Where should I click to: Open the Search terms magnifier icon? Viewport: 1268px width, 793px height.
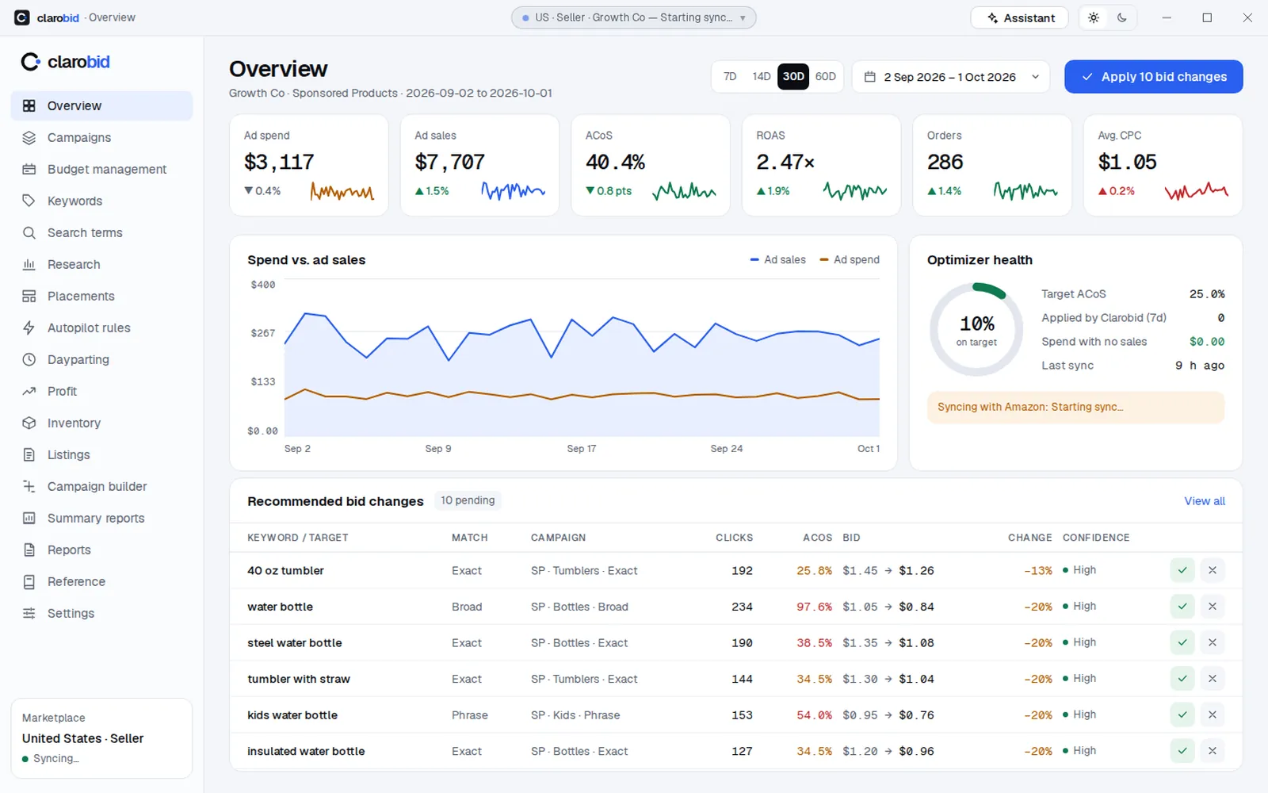29,232
